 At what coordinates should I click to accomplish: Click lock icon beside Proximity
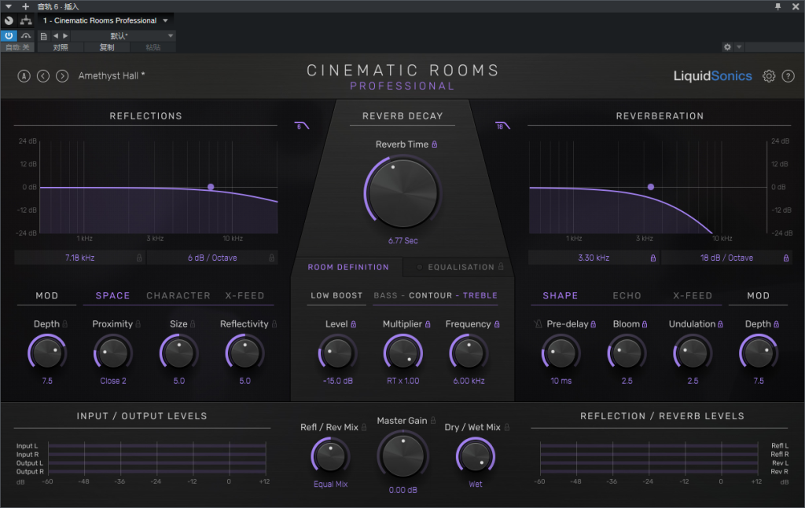[138, 324]
